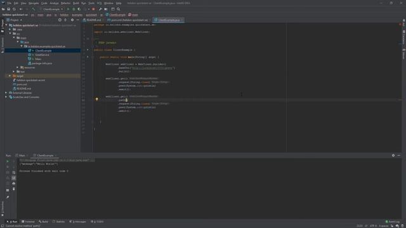
Task: Open the Run tool window button
Action: (x=12, y=222)
